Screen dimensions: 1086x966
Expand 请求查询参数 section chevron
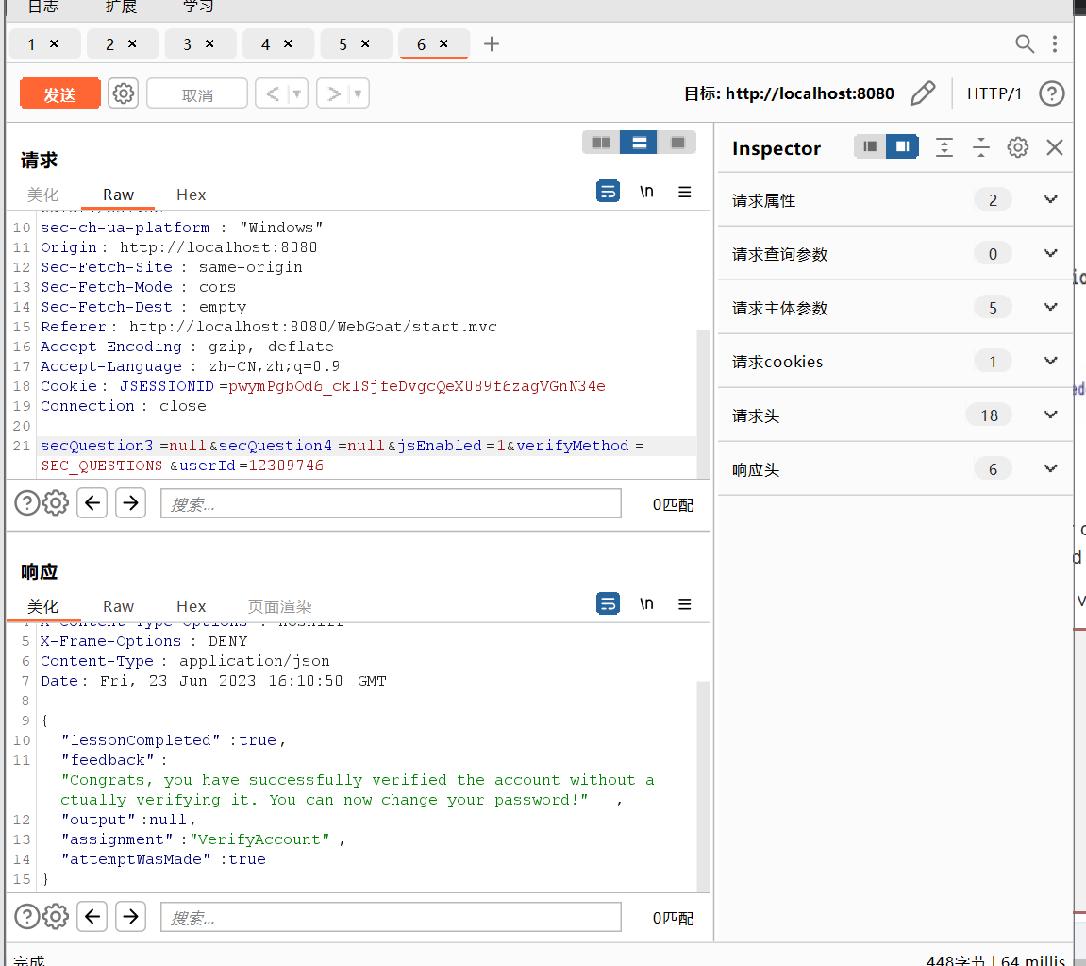(x=1050, y=254)
